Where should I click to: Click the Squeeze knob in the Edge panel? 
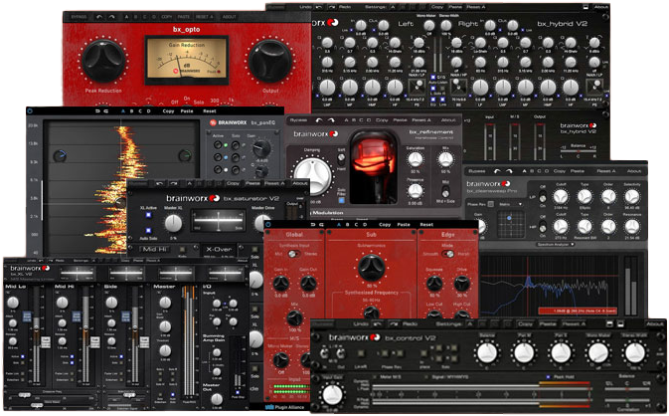click(434, 284)
